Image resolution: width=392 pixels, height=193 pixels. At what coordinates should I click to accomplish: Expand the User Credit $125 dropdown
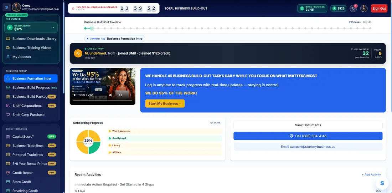31,27
